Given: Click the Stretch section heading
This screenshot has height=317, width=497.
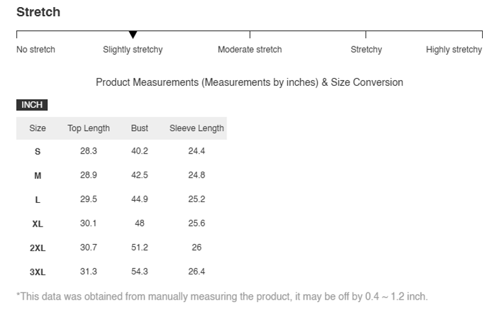Looking at the screenshot, I should (x=38, y=12).
